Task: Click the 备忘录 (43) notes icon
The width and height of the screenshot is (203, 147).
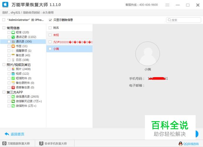Action: click(x=13, y=55)
